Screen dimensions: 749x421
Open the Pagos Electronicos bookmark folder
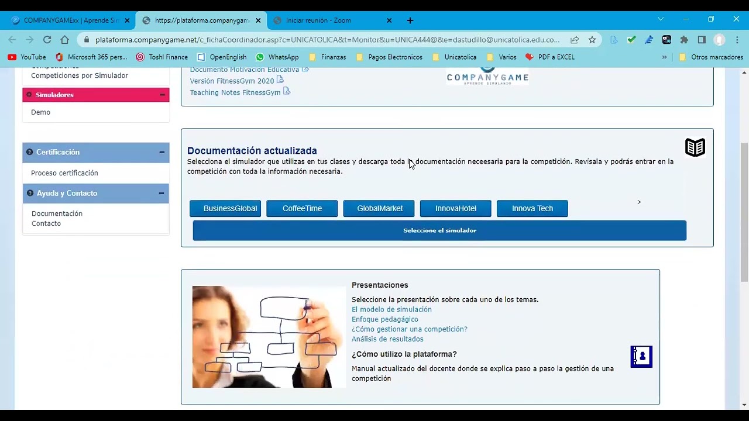pos(389,57)
